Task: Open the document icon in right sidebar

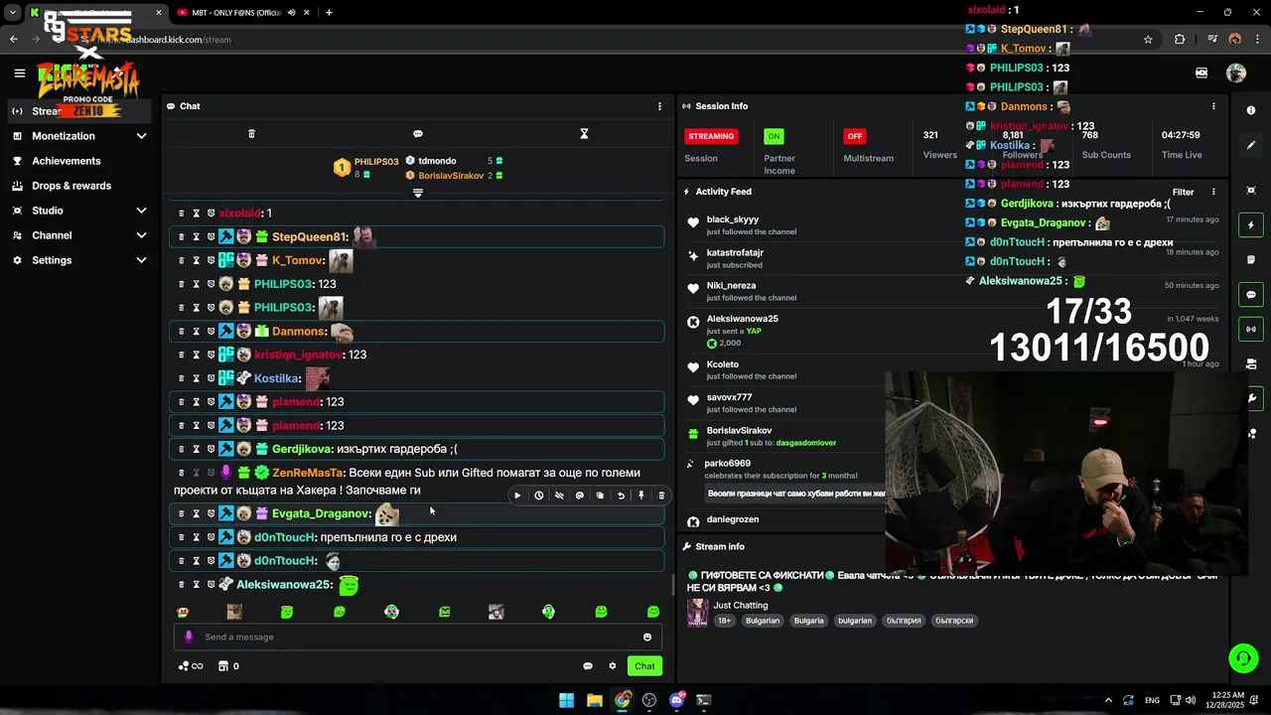Action: [1251, 260]
